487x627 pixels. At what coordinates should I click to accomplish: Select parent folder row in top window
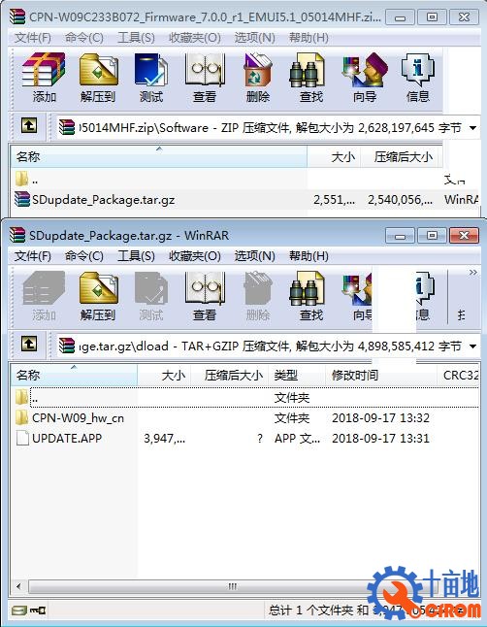click(244, 180)
